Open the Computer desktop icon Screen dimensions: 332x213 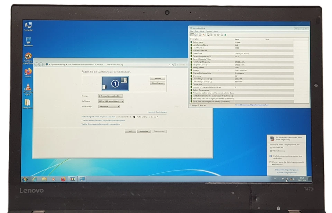28,26
